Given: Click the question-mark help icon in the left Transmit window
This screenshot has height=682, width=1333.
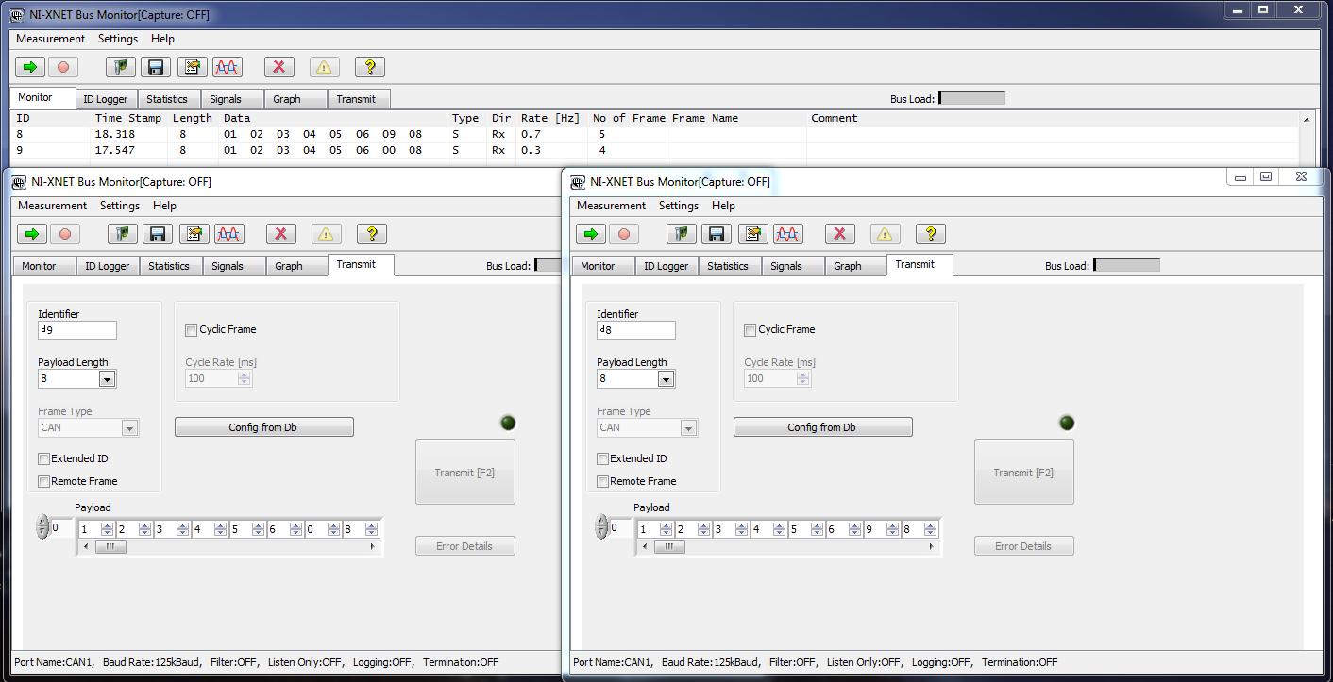Looking at the screenshot, I should point(372,234).
